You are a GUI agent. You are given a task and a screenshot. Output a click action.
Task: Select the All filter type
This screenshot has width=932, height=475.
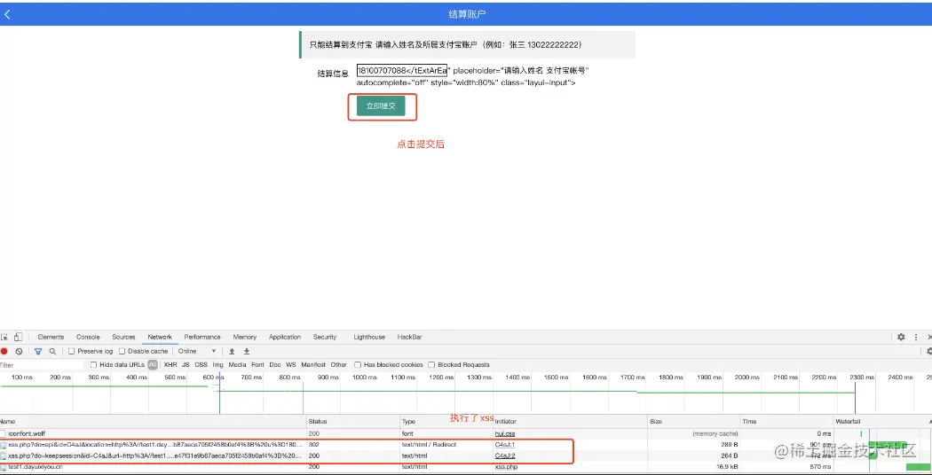pos(153,364)
